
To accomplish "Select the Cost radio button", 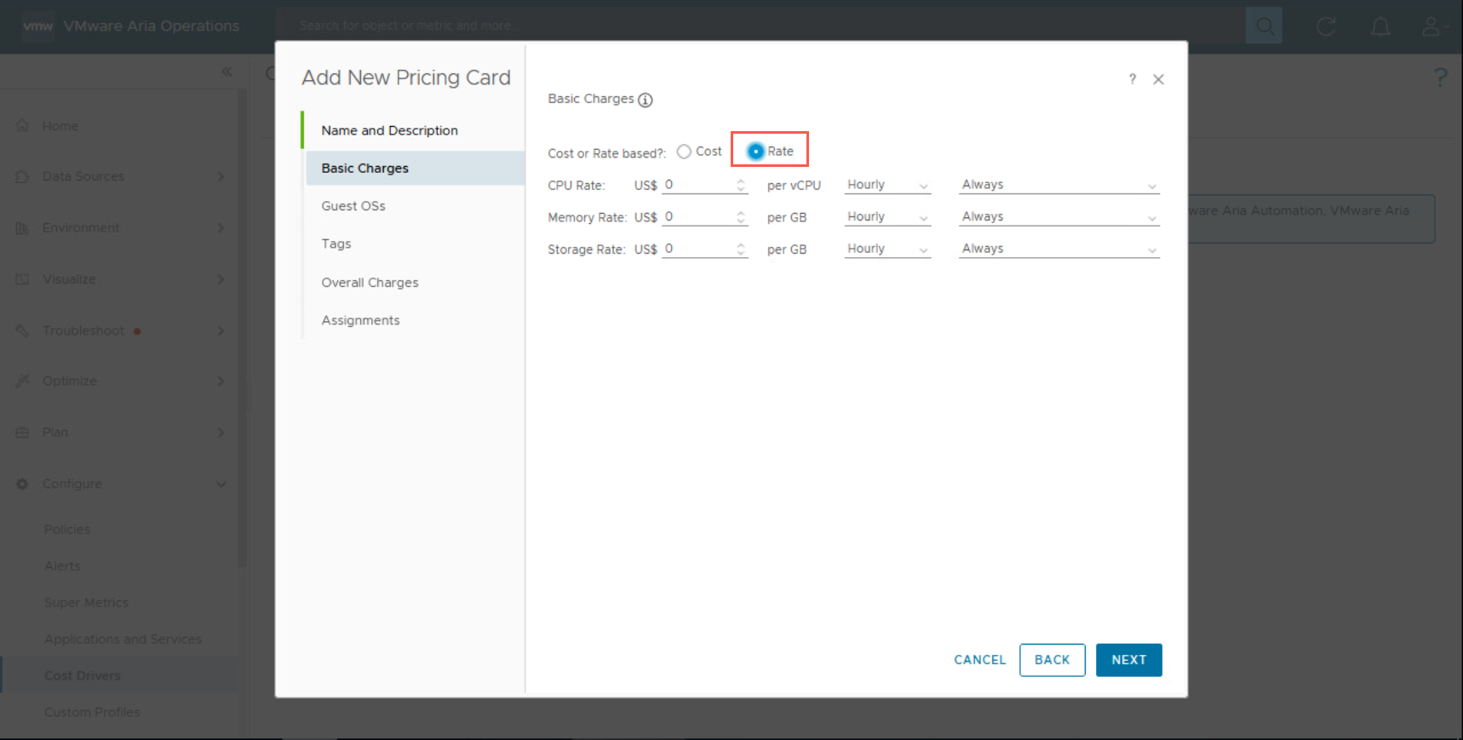I will tap(684, 152).
